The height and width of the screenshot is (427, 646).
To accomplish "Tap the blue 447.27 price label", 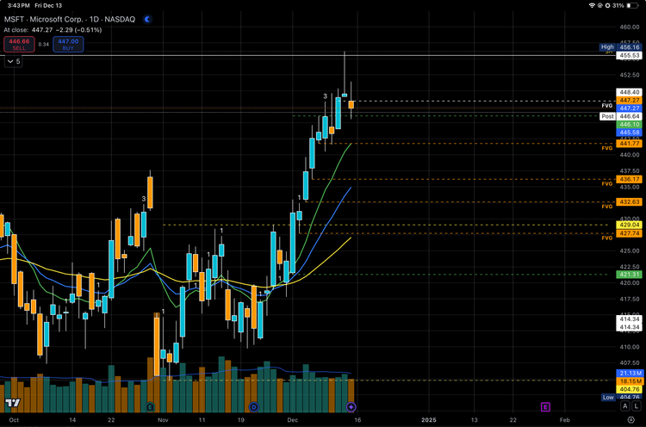I will (629, 108).
